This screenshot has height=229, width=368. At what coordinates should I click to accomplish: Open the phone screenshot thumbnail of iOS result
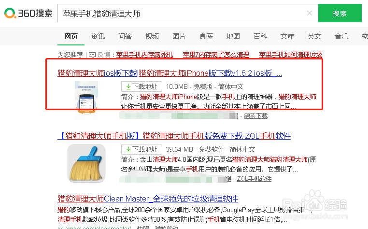point(86,100)
